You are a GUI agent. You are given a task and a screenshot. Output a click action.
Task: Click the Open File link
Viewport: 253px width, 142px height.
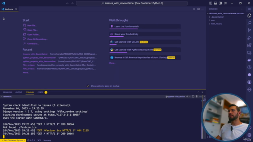[32, 30]
